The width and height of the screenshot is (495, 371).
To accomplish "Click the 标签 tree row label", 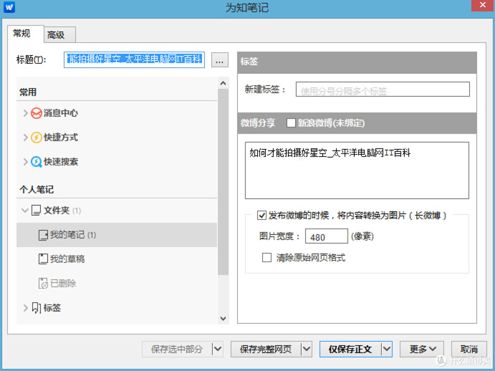I will (x=52, y=308).
